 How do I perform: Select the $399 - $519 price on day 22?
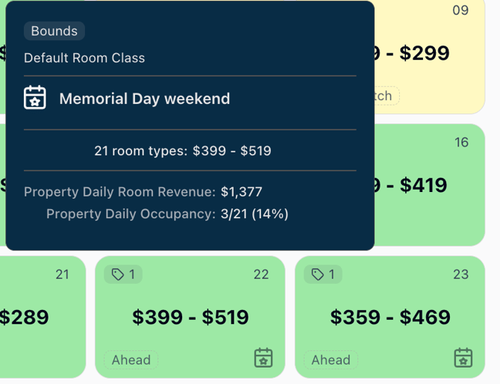(x=190, y=317)
